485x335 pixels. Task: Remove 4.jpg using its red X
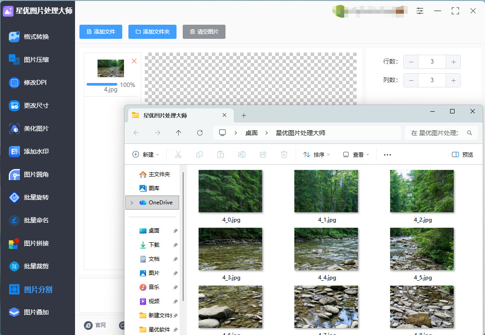pos(134,61)
